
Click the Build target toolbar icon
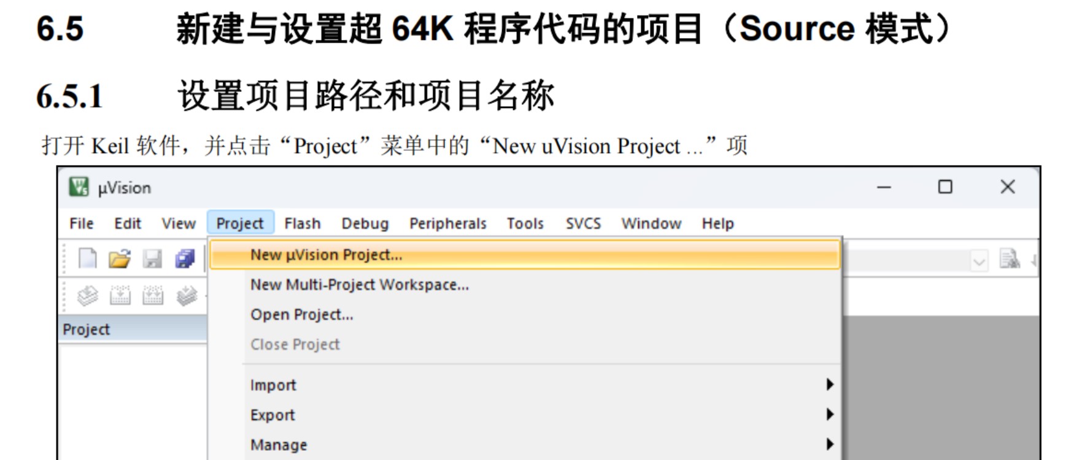coord(120,296)
